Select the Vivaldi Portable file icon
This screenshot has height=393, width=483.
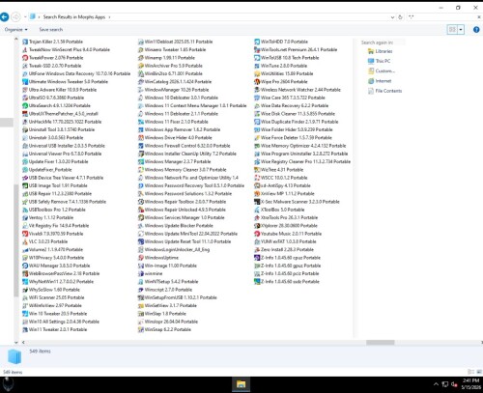(x=25, y=234)
